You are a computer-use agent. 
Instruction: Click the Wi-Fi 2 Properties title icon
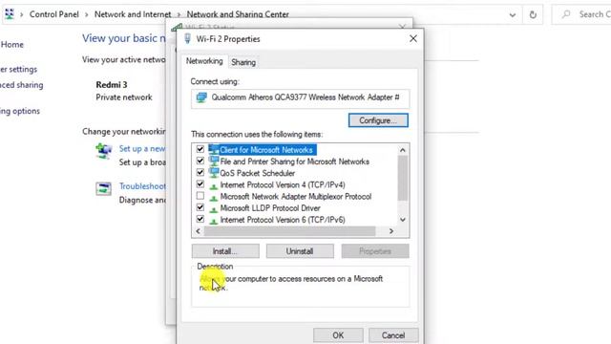pyautogui.click(x=187, y=38)
